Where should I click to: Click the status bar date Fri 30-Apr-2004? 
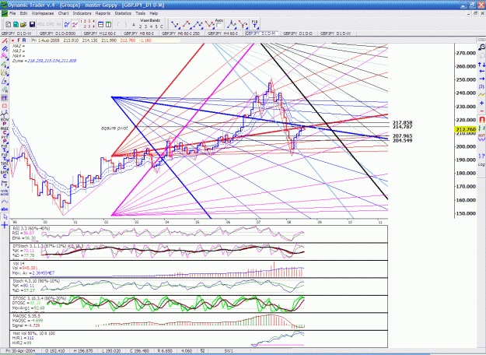pos(21,350)
